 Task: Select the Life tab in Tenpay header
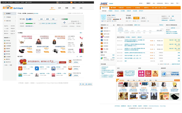59,8
